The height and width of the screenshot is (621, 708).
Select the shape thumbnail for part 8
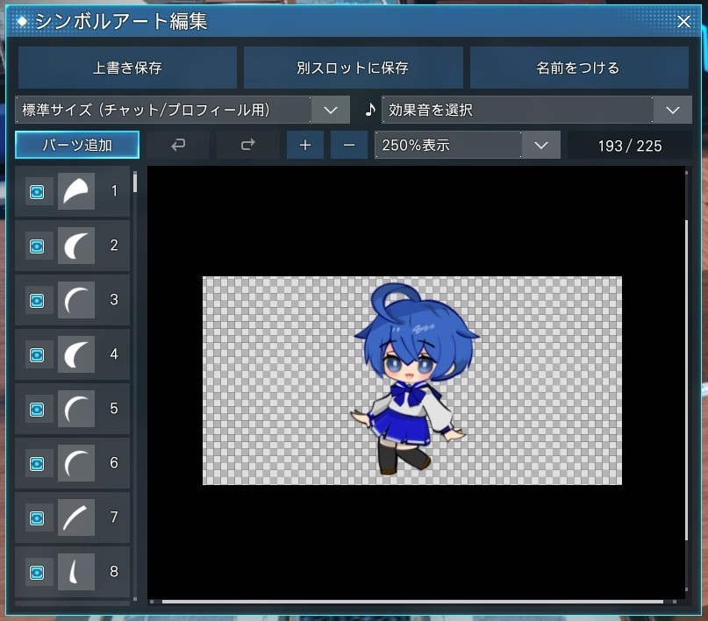tap(76, 572)
